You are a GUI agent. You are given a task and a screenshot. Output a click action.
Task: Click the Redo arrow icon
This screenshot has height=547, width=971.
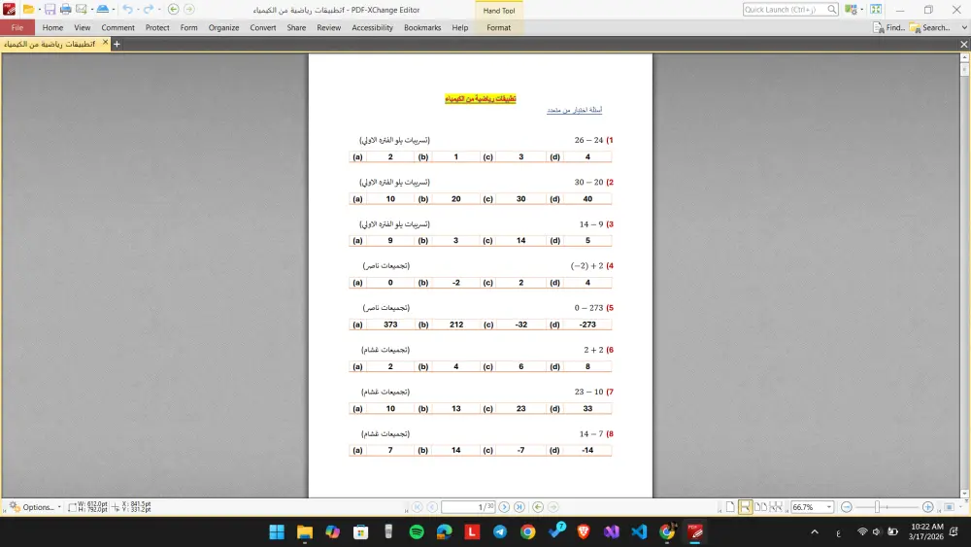click(x=149, y=10)
